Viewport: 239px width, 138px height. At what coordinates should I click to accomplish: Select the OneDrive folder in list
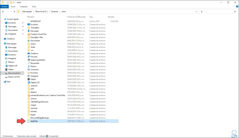click(x=34, y=53)
